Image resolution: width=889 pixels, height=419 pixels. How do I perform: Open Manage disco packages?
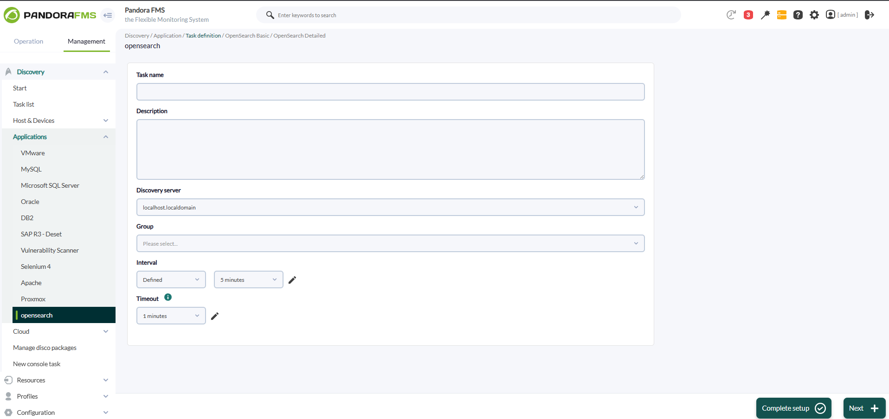tap(45, 348)
